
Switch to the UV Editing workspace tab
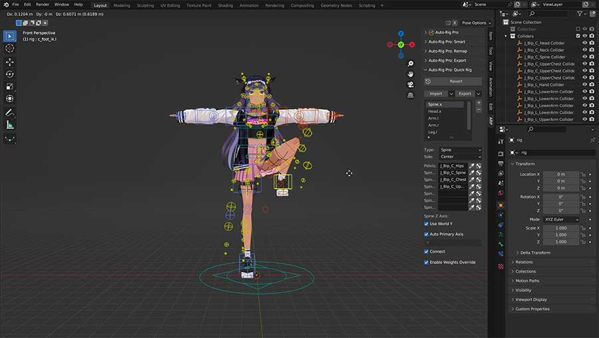pyautogui.click(x=170, y=5)
